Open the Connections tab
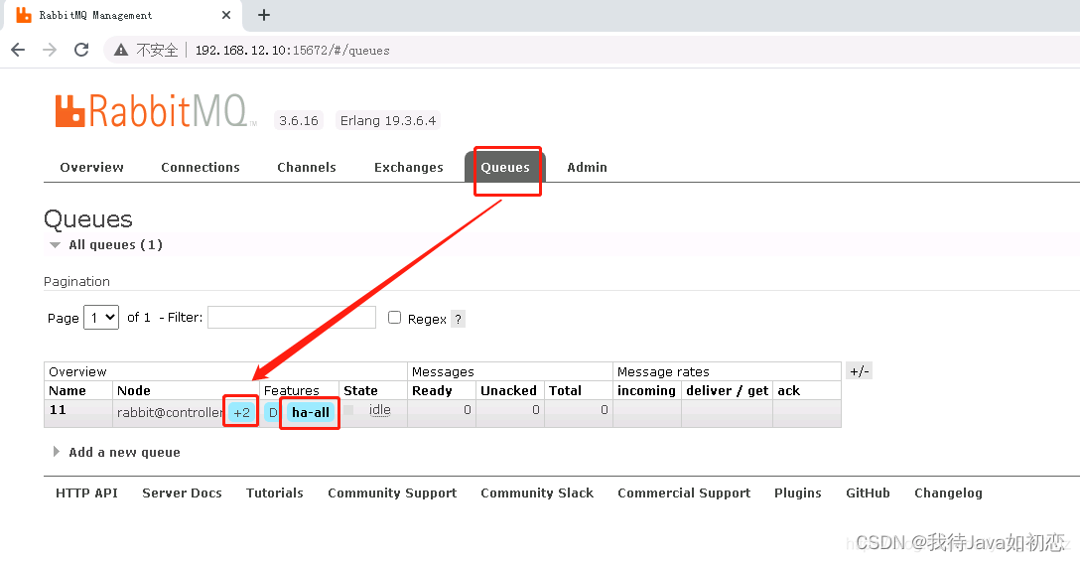 pyautogui.click(x=201, y=168)
